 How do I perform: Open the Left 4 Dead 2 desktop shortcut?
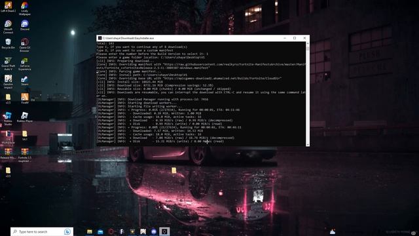[x=8, y=7]
